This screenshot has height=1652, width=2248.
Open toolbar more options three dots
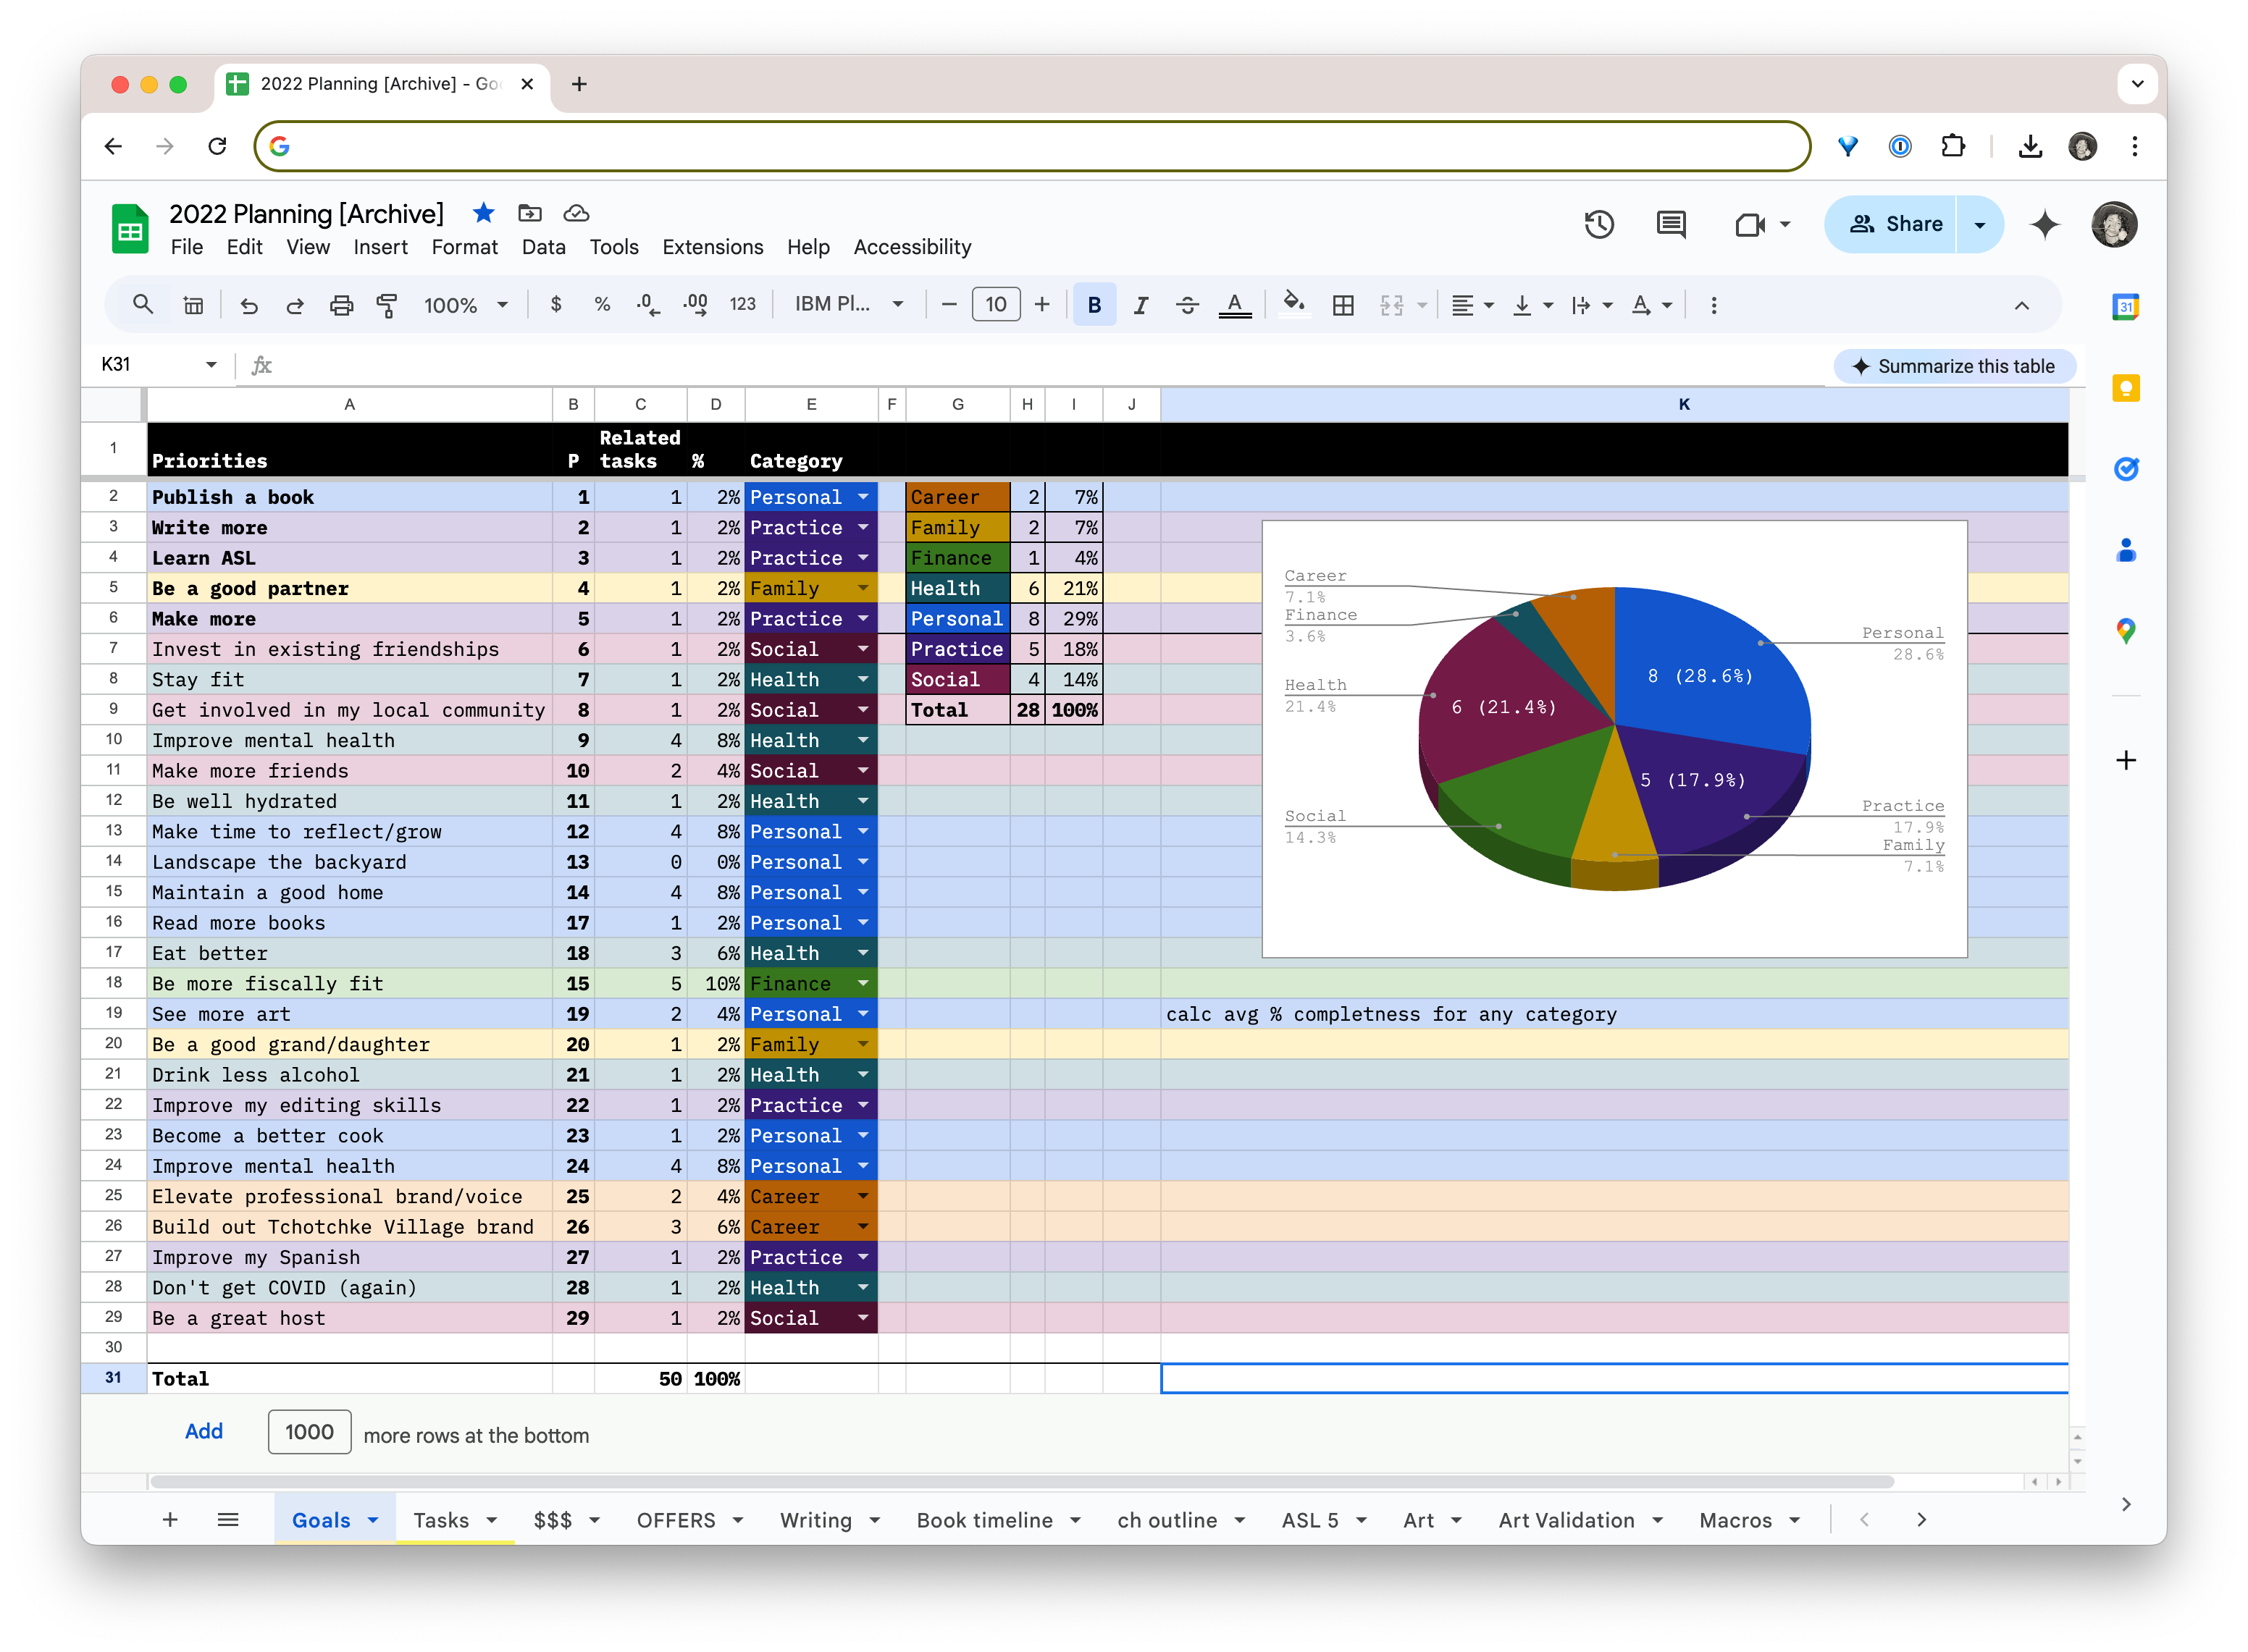(1714, 305)
